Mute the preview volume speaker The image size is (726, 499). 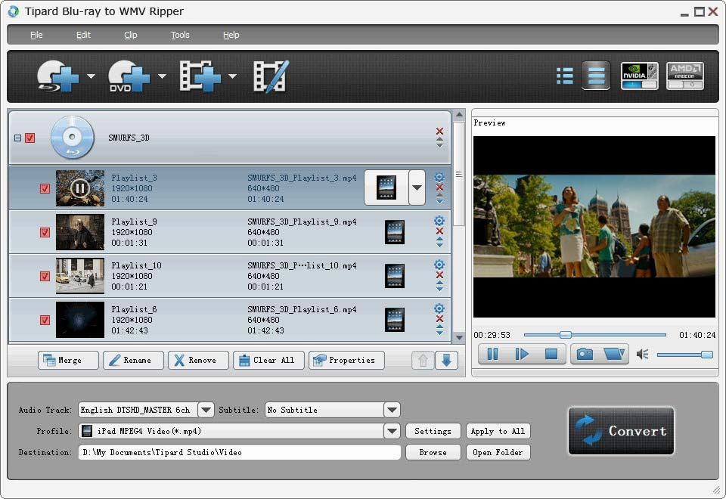[x=642, y=355]
